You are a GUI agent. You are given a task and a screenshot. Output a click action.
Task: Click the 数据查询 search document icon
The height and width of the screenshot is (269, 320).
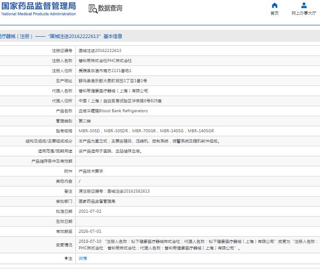tap(93, 9)
